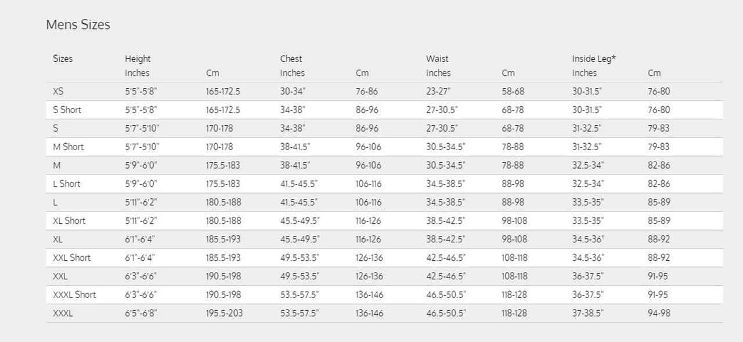Screen dimensions: 743x342
Task: Click the S Short row label
Action: pos(67,110)
